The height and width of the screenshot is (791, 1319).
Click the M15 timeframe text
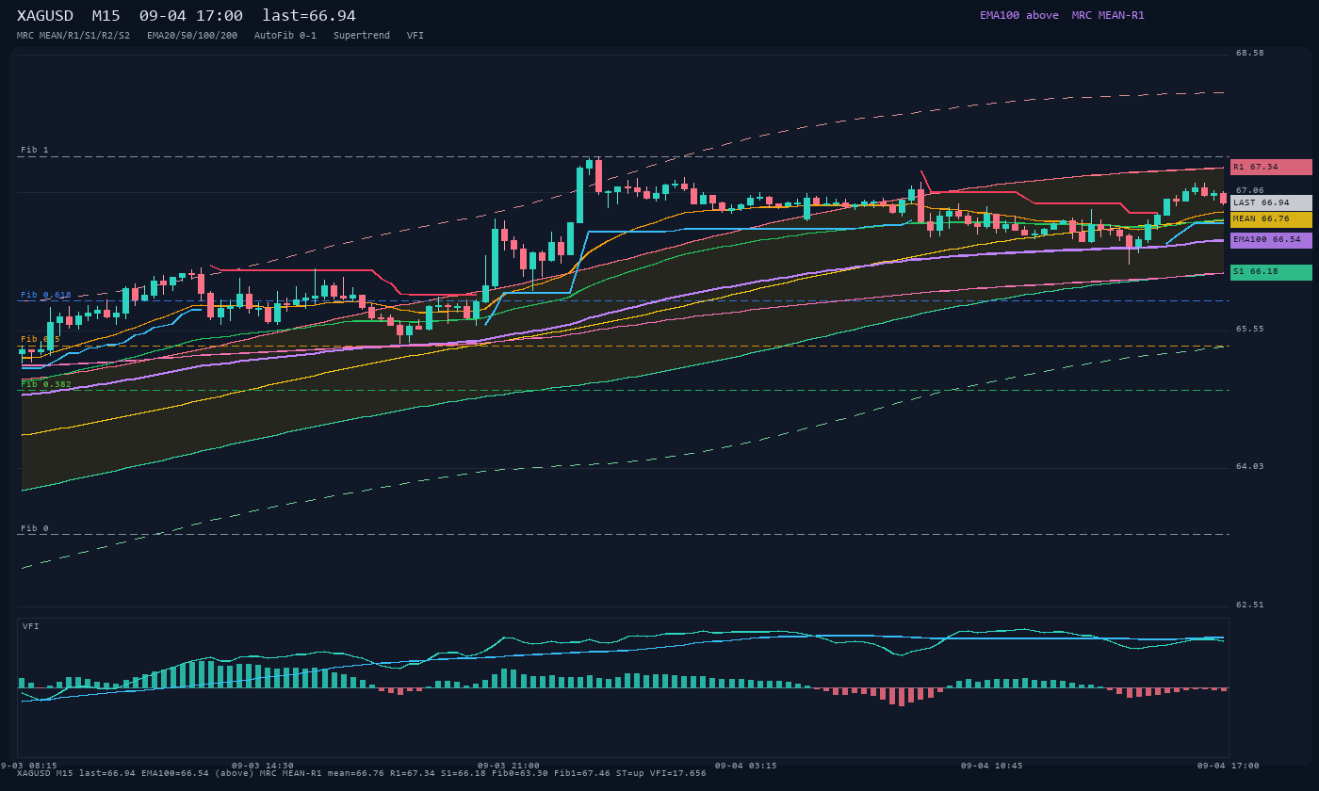click(106, 16)
